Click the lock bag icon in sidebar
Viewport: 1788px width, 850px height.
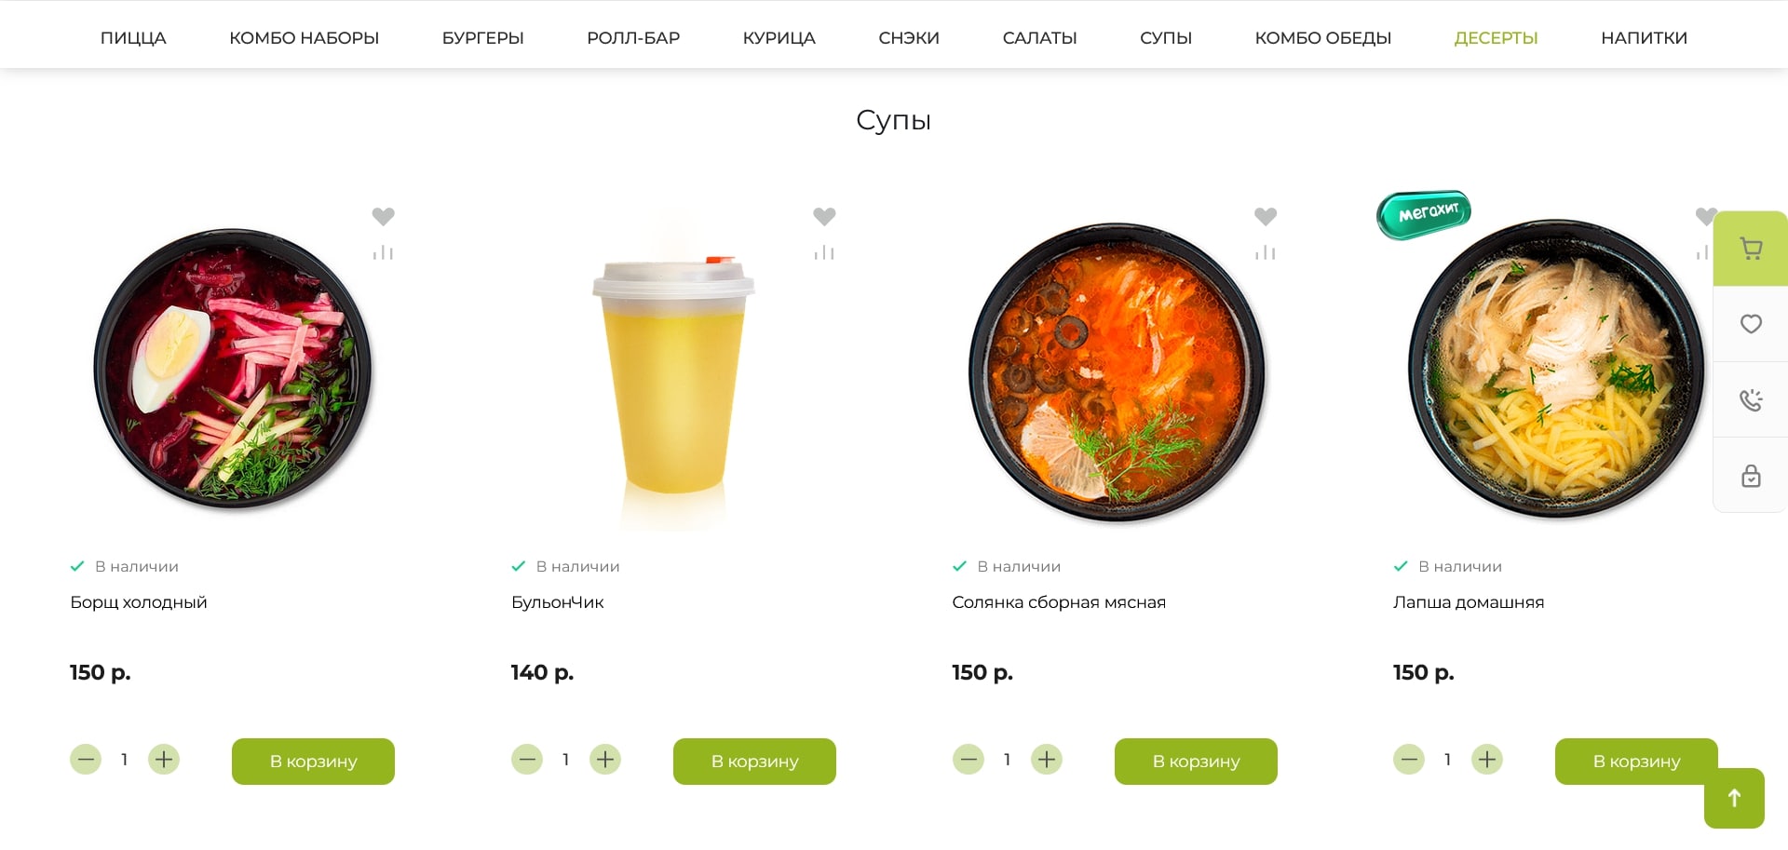(1751, 476)
